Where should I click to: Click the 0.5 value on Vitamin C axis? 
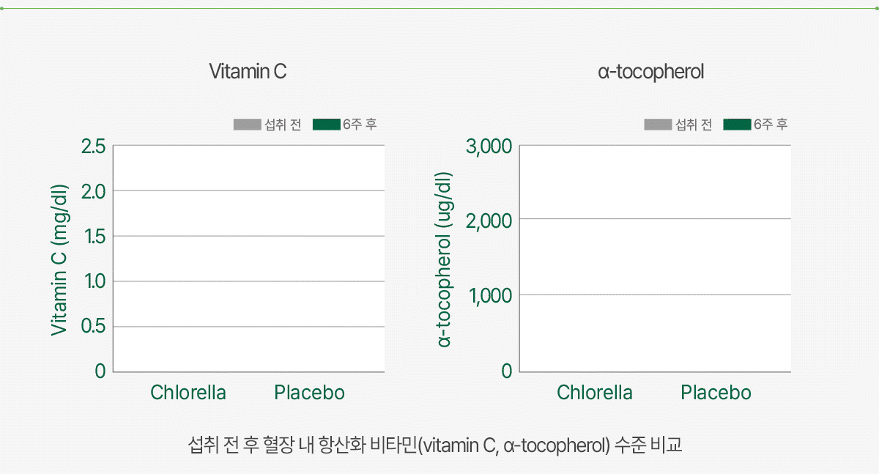coord(93,327)
